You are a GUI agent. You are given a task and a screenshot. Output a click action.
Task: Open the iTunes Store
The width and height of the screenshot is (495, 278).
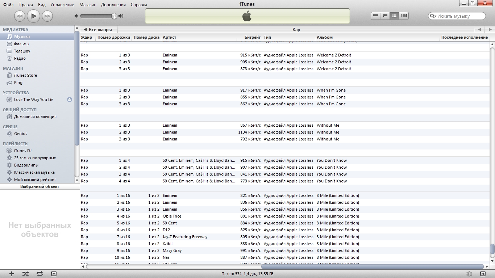pyautogui.click(x=37, y=75)
